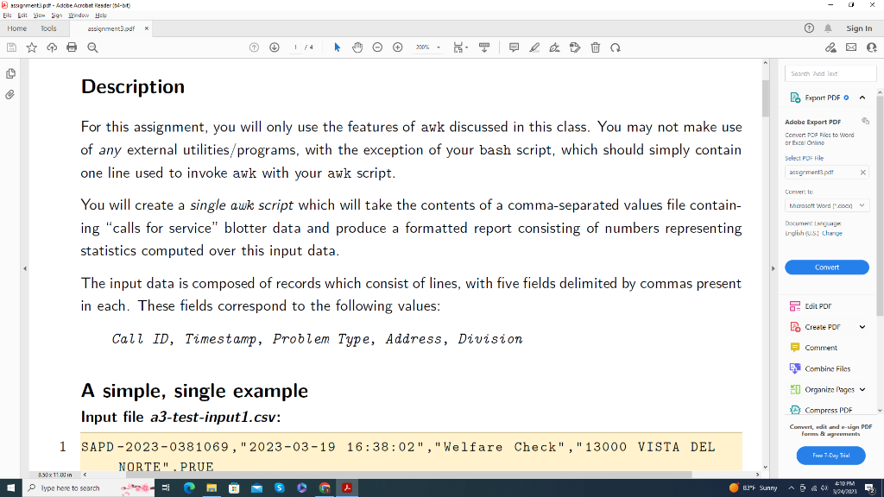
Task: Open the 200% zoom level dropdown
Action: coord(428,48)
